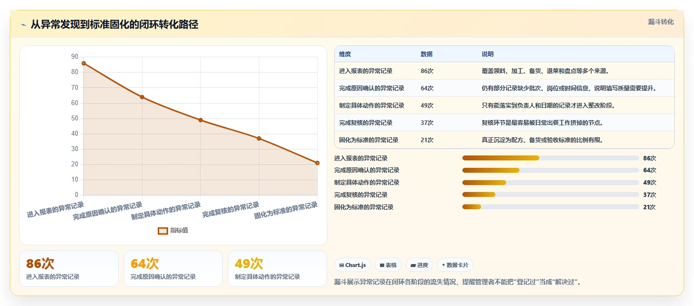
Task: Open the 64次 data card
Action: pos(173,268)
